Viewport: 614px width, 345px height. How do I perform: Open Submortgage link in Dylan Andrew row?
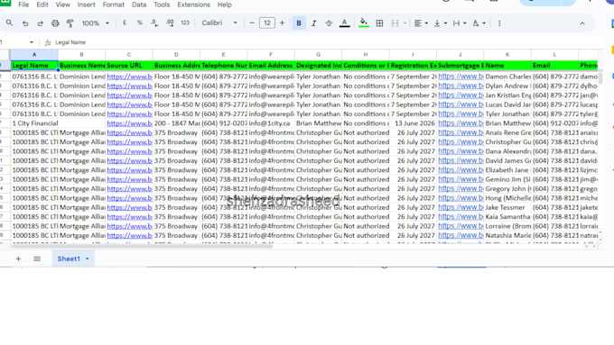pyautogui.click(x=460, y=86)
